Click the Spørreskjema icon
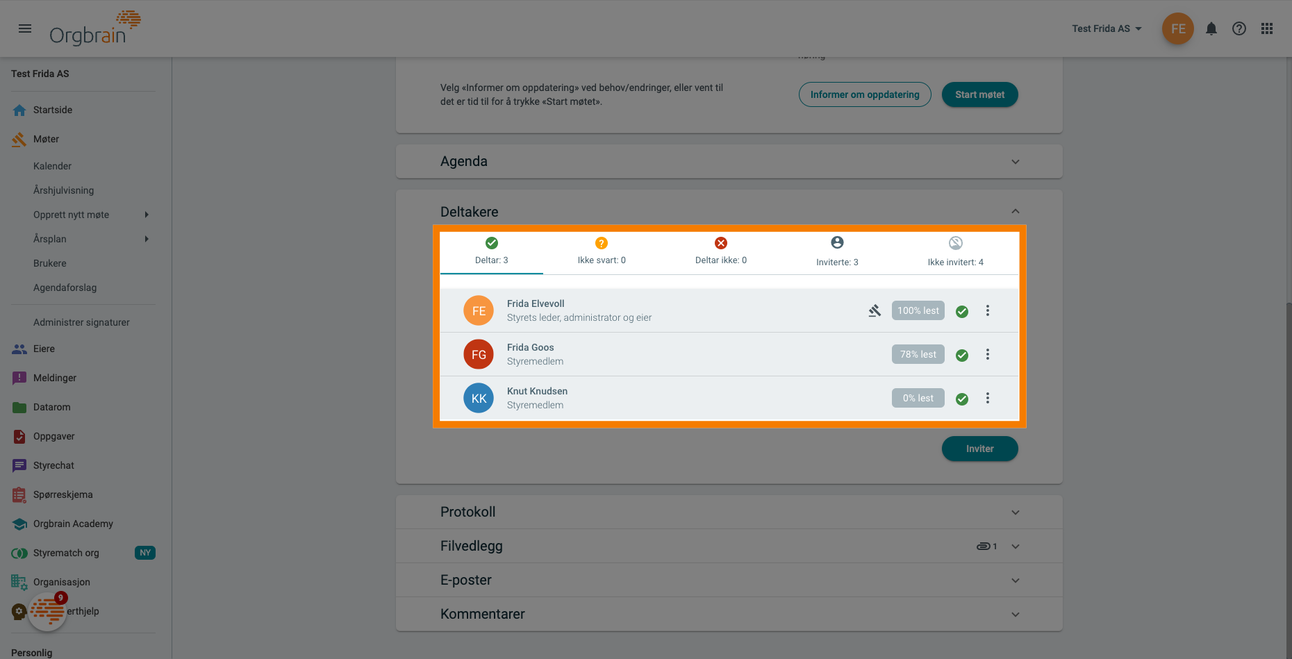The width and height of the screenshot is (1292, 659). tap(19, 494)
